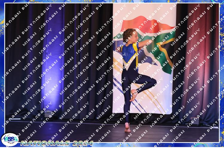Viewport: 224px width, 149px height.
Task: Click the blue decorative frame top border
Action: coord(112,1)
